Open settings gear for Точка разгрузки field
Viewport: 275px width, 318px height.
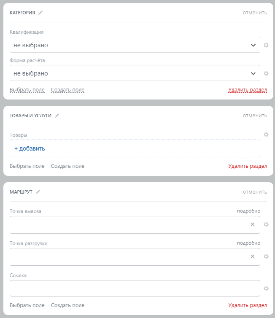click(x=266, y=256)
